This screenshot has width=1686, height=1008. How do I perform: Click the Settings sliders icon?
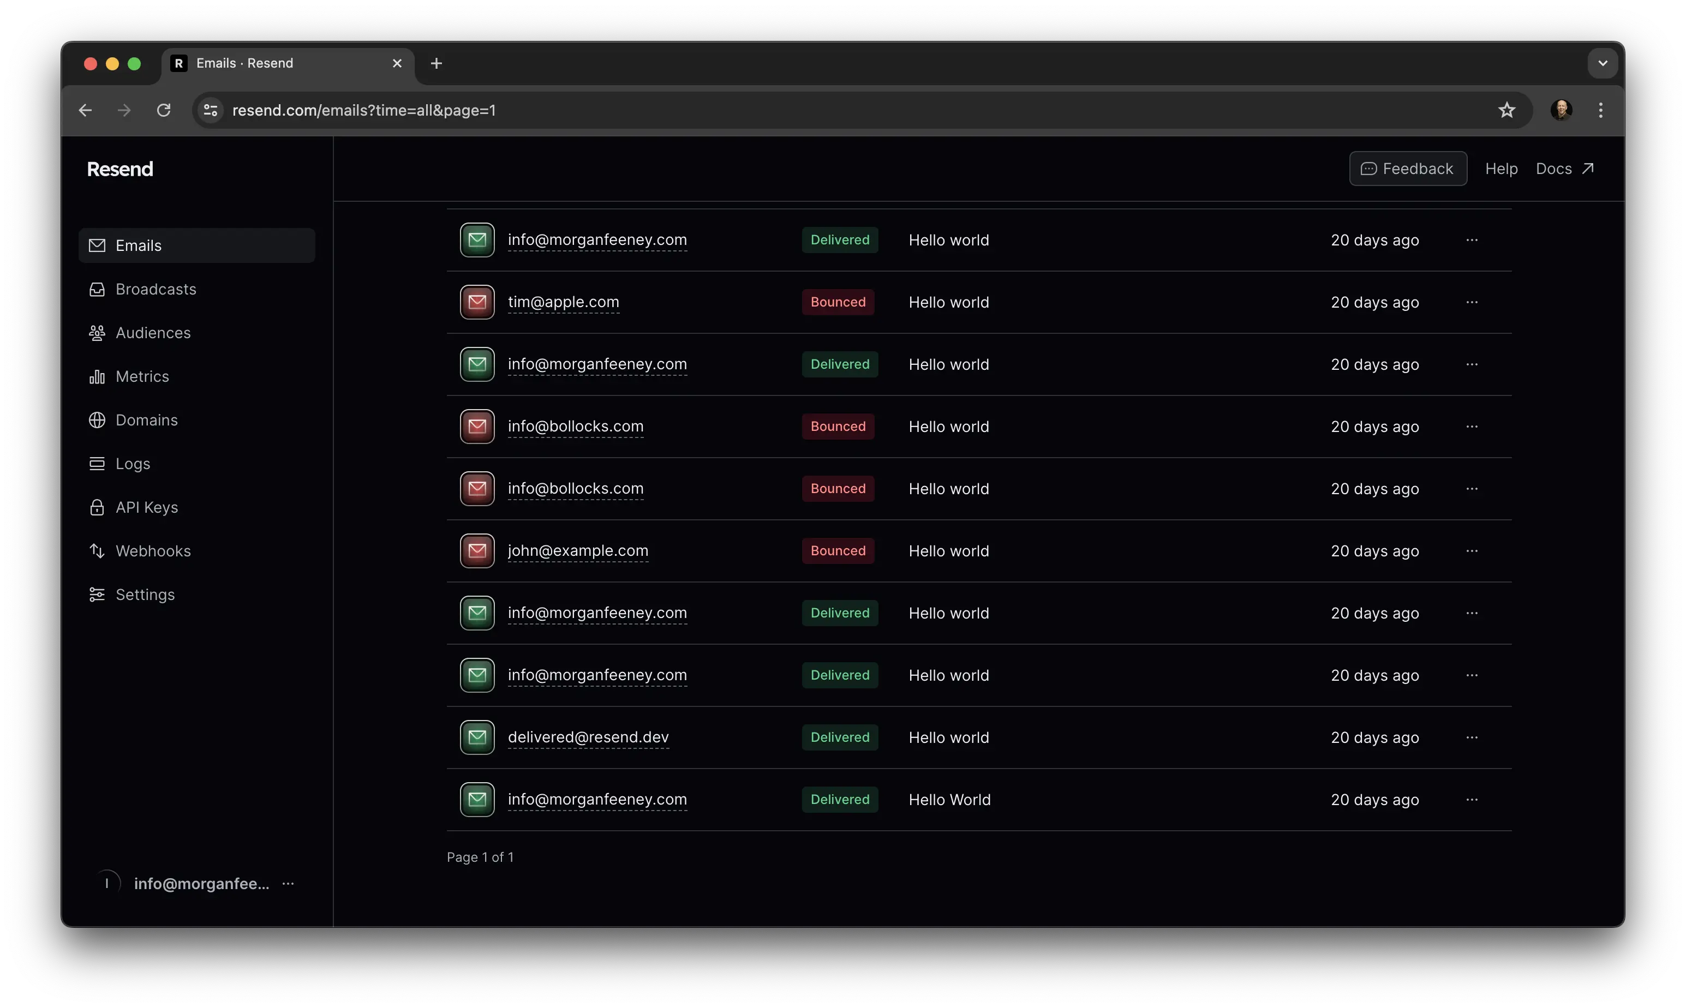(x=97, y=595)
